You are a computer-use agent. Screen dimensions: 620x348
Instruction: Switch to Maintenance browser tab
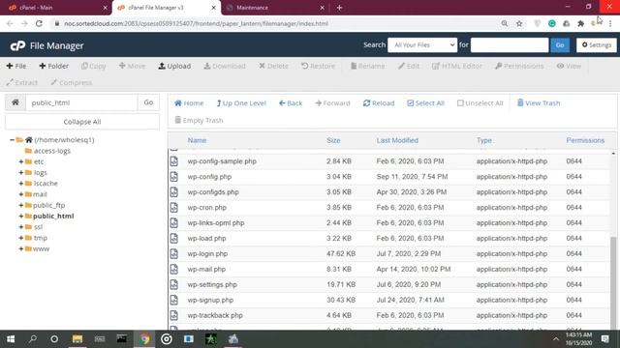(x=274, y=8)
